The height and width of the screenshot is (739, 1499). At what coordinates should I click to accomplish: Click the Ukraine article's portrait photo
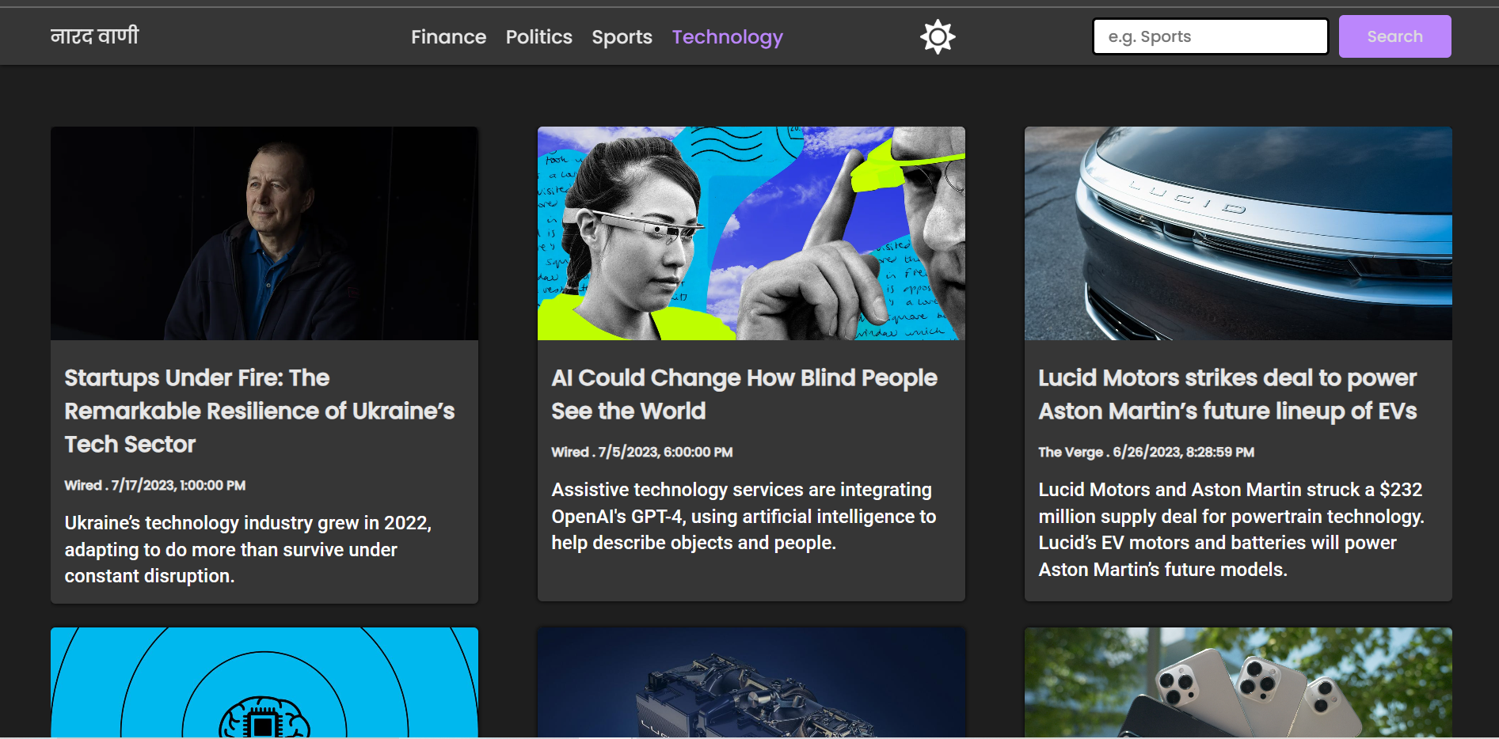click(264, 233)
